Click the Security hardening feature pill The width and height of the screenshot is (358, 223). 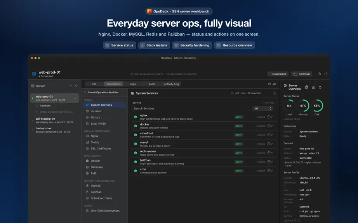coord(192,45)
